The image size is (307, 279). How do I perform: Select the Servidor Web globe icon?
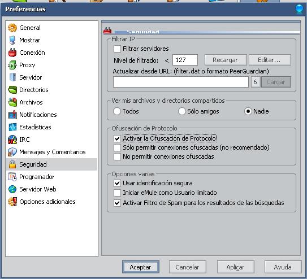(12, 189)
